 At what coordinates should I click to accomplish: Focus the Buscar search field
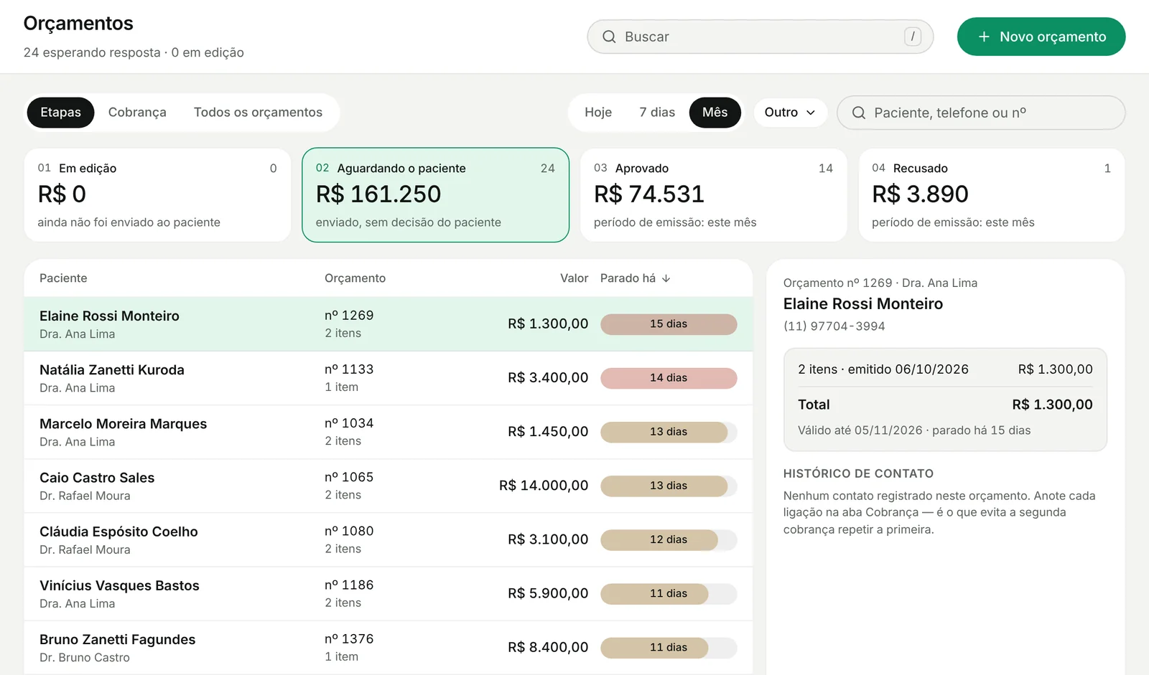point(760,37)
